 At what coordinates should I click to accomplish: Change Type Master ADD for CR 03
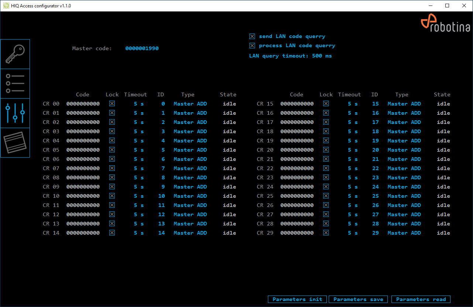click(x=190, y=131)
